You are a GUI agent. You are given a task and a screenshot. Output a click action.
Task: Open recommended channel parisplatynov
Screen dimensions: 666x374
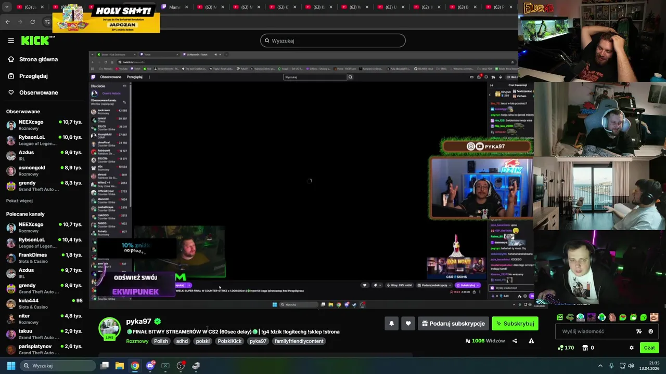pyautogui.click(x=44, y=349)
